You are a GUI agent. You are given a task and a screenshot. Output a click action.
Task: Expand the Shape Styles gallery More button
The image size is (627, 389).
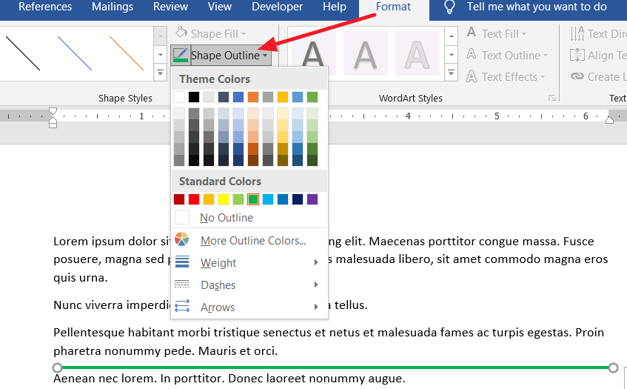pos(160,73)
